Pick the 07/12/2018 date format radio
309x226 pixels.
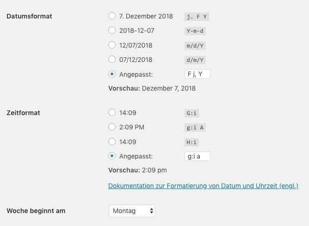point(112,60)
